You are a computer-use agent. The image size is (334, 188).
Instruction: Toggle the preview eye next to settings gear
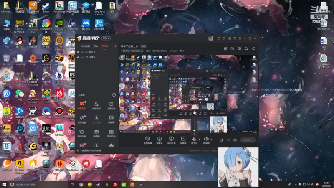click(228, 140)
